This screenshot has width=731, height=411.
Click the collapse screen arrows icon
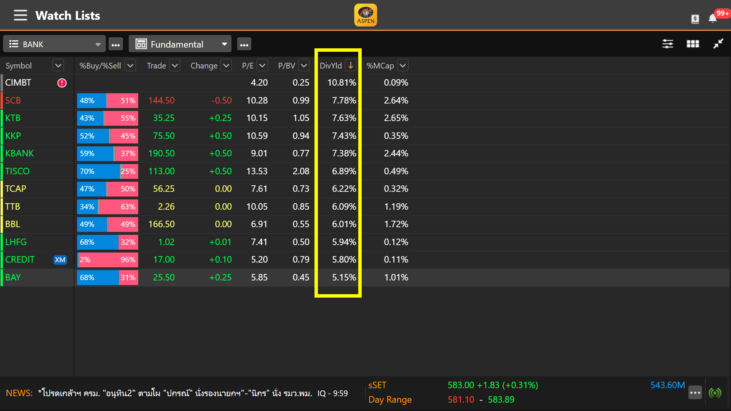[x=718, y=44]
